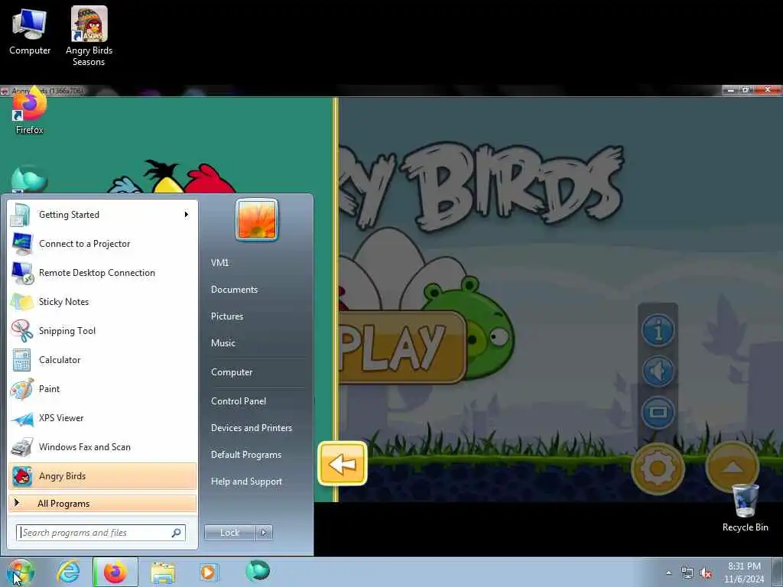Image resolution: width=783 pixels, height=587 pixels.
Task: Launch Connect to a Projector
Action: click(103, 244)
